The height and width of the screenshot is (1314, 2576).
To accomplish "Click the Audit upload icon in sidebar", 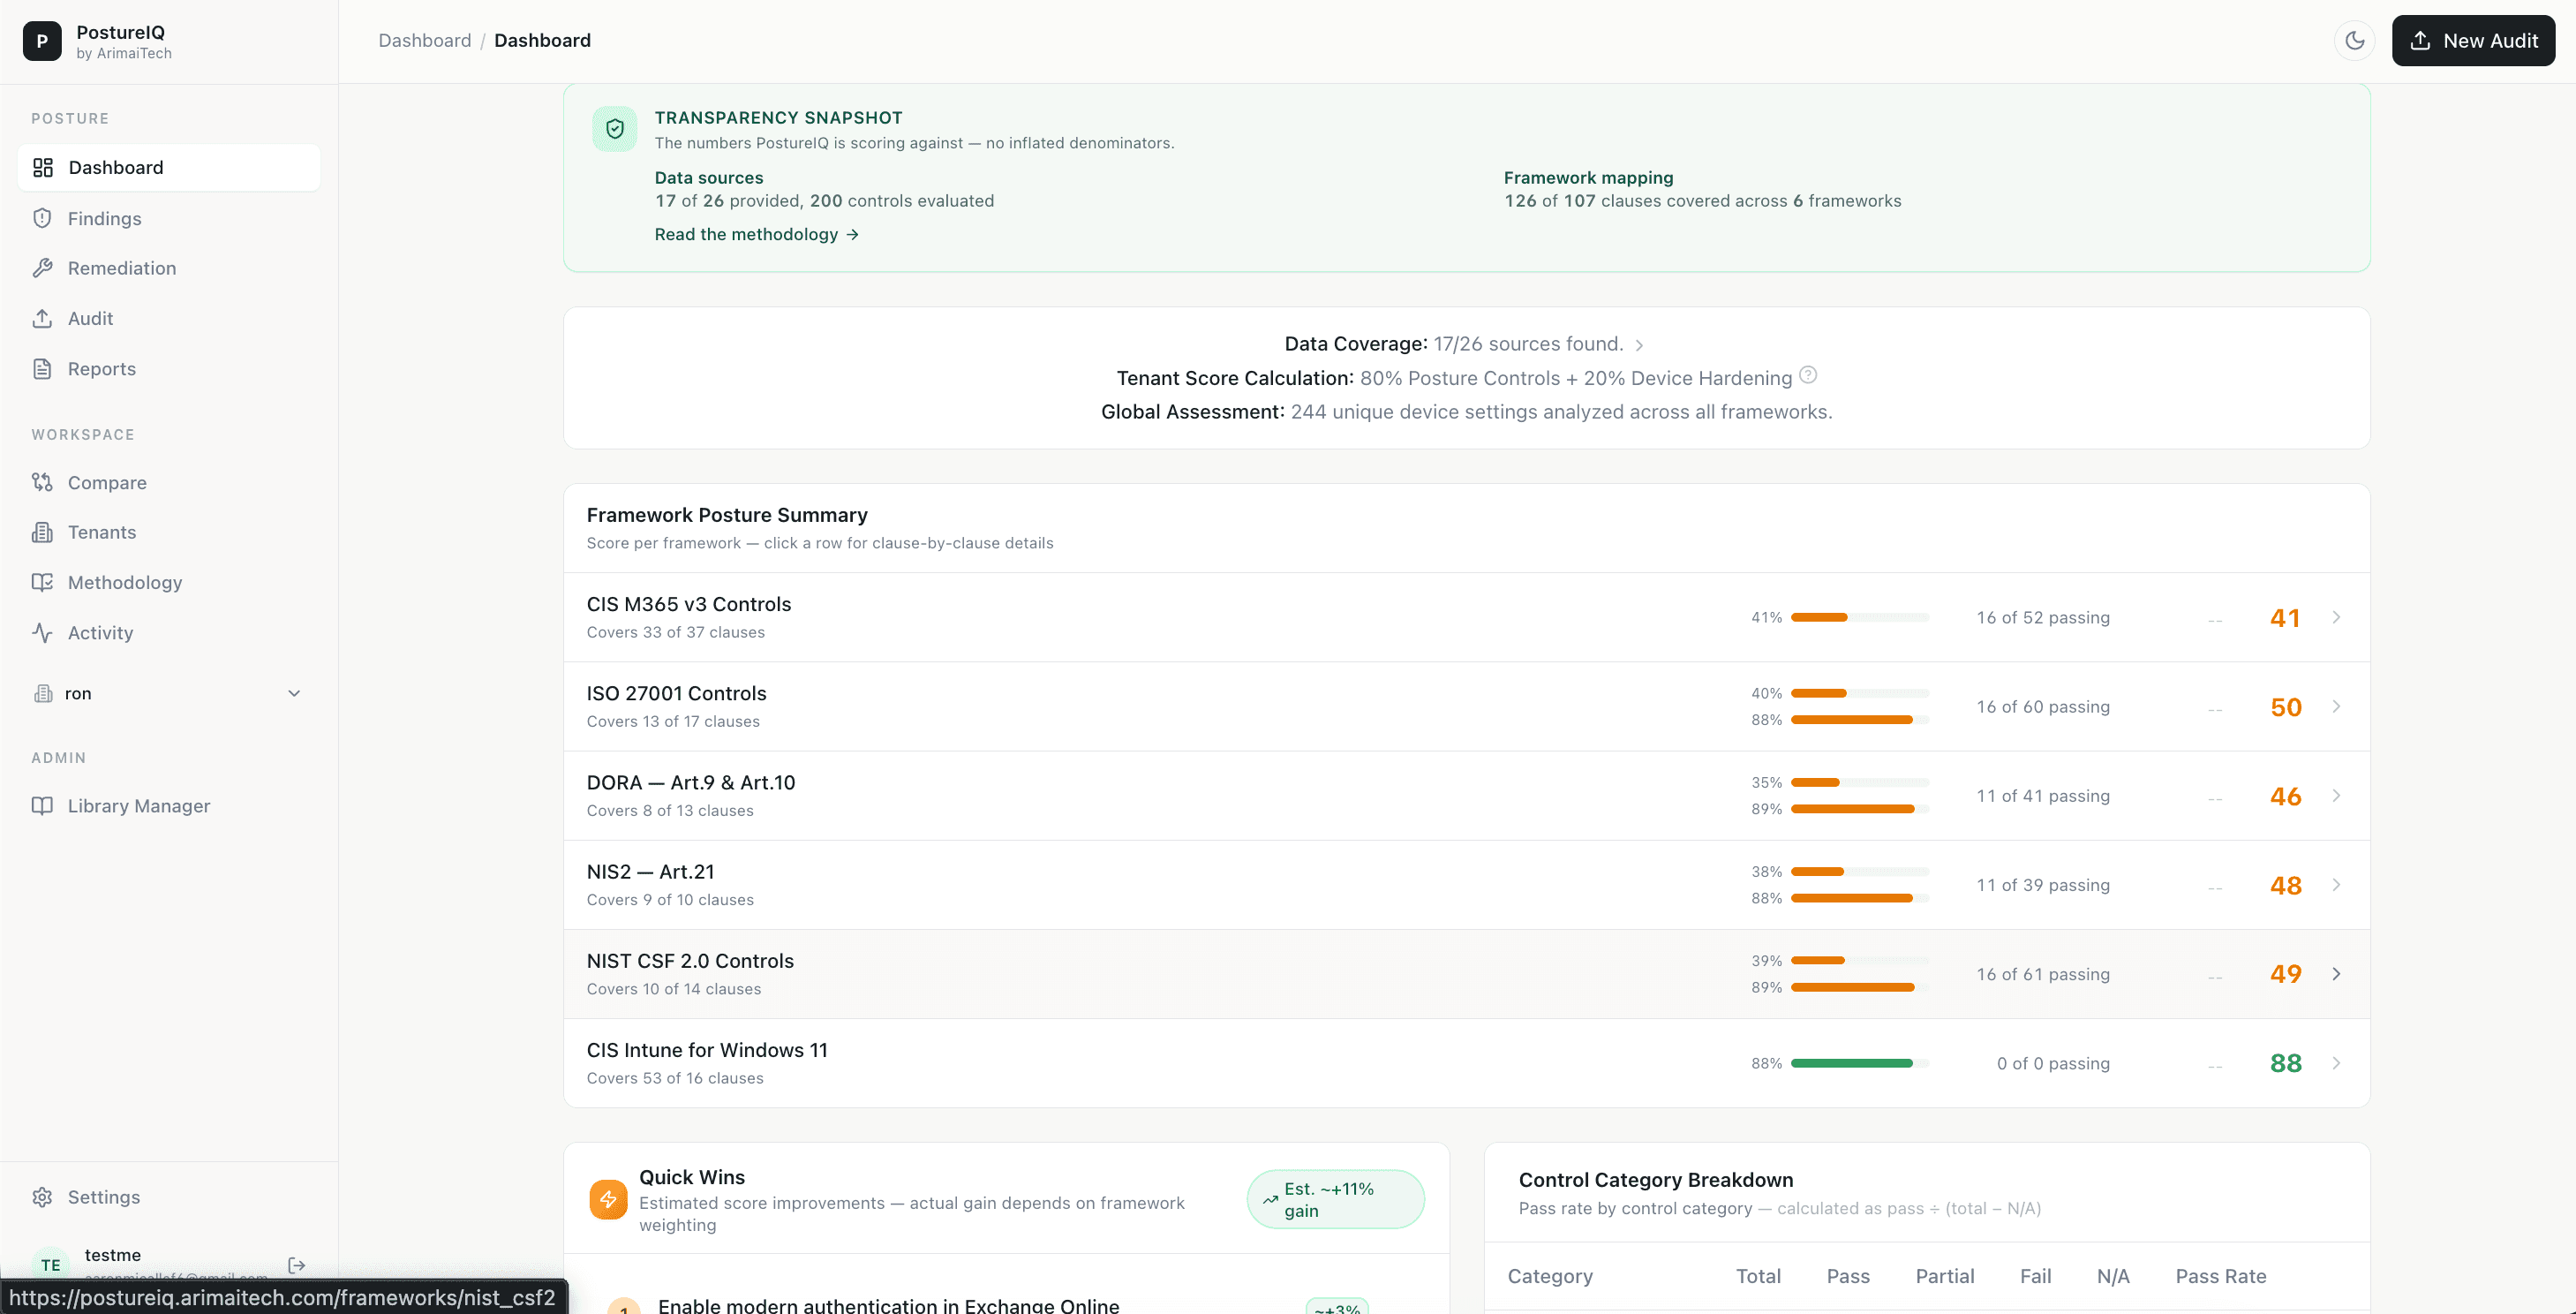I will coord(42,318).
